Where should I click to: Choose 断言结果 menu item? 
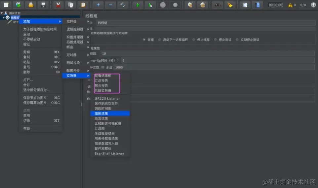[110, 119]
